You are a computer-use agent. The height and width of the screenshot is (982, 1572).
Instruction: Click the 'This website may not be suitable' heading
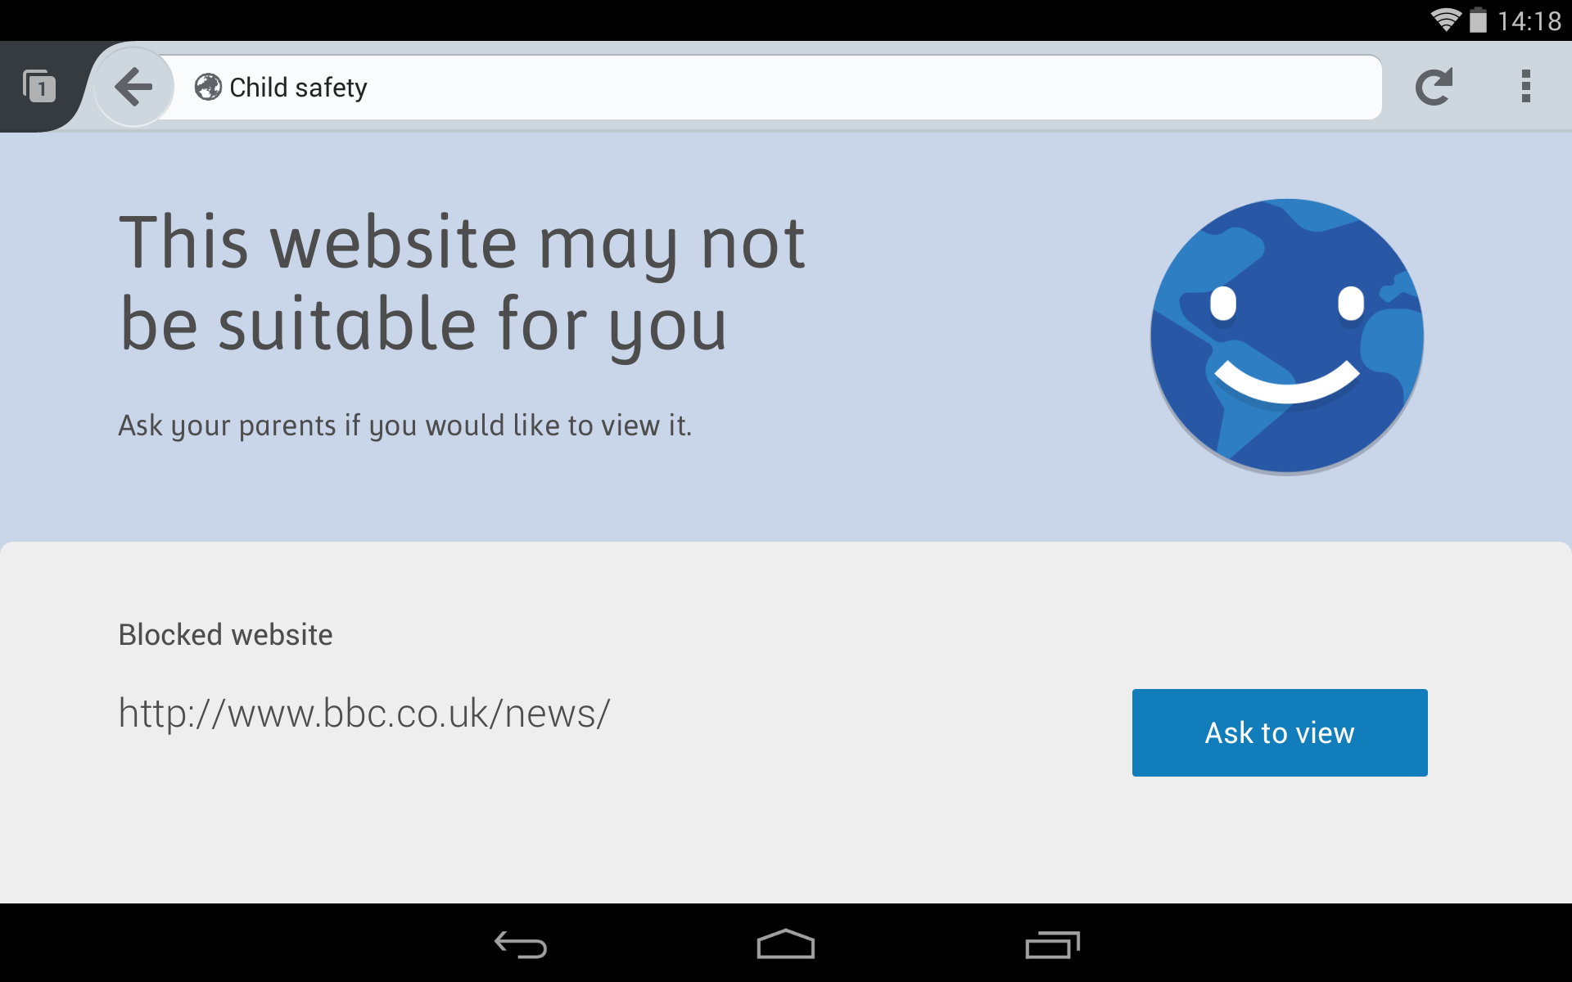463,283
